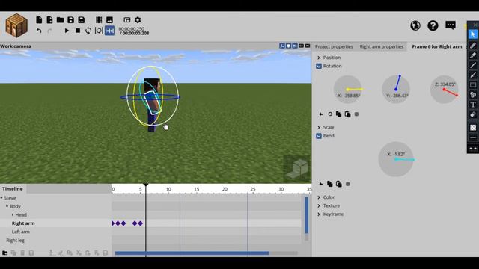Open the website globe icon
479x269 pixels.
(415, 25)
